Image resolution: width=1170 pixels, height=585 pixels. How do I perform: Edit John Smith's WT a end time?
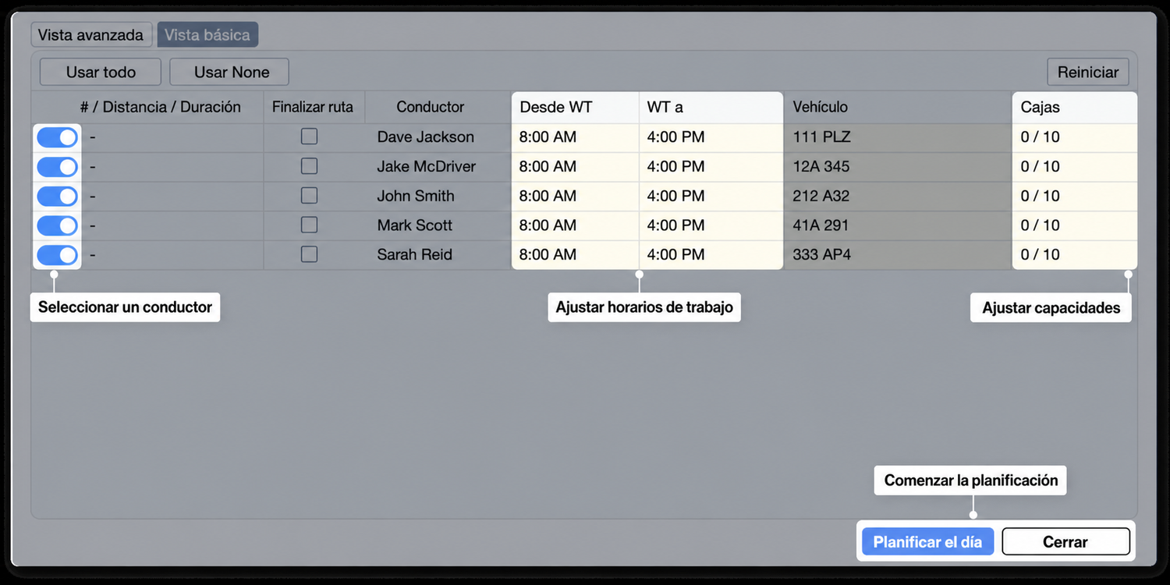pos(711,196)
